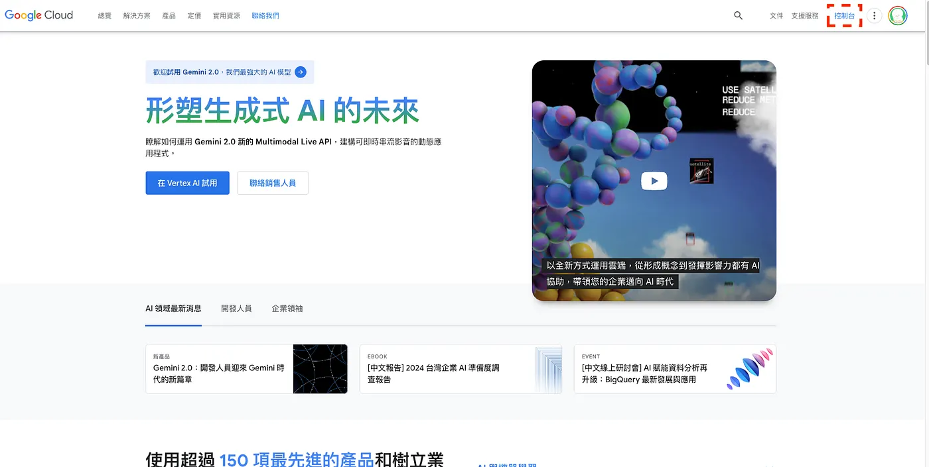Click 聯絡銷售人員 button

coord(273,183)
